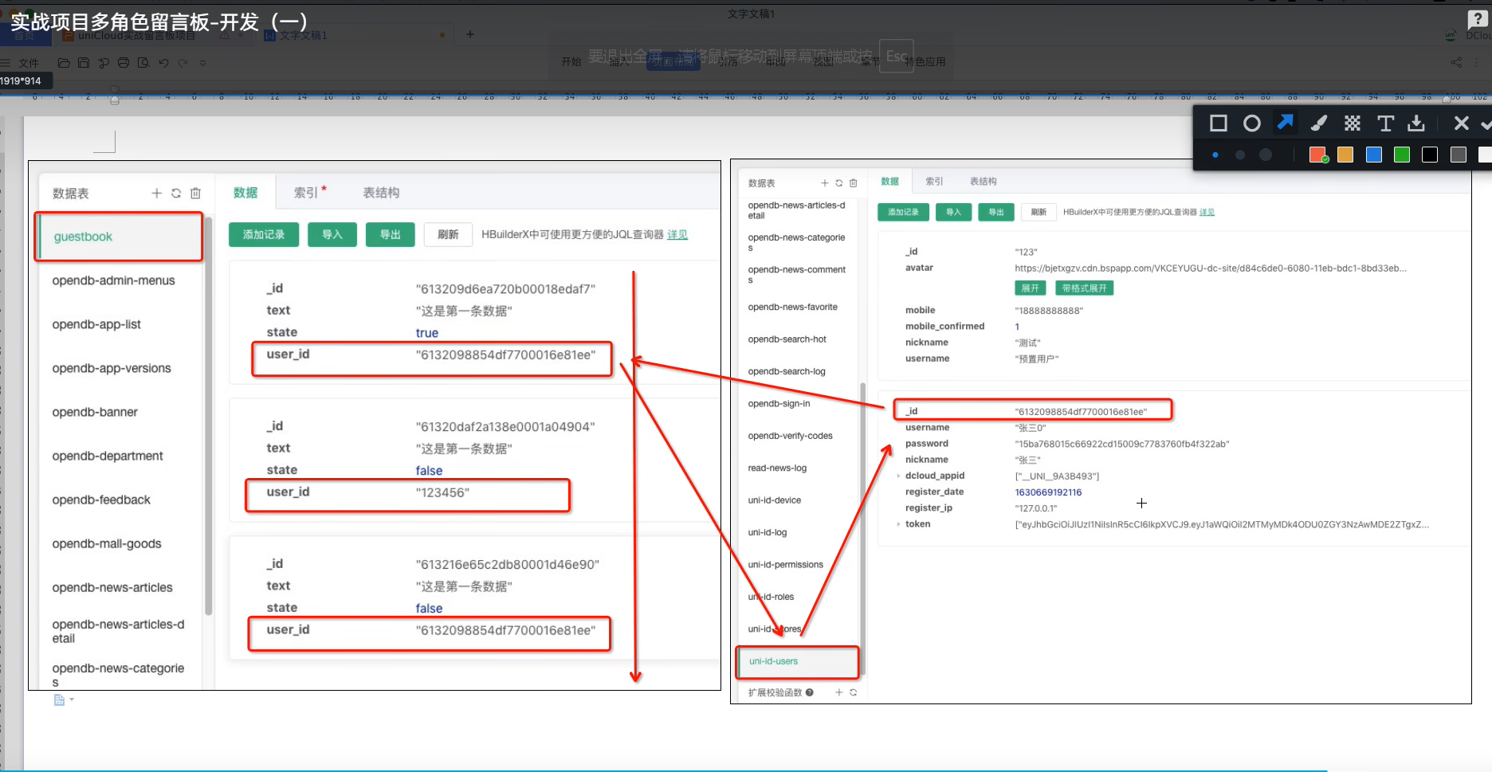This screenshot has width=1492, height=772.
Task: Click the help question mark icon
Action: click(x=1478, y=20)
